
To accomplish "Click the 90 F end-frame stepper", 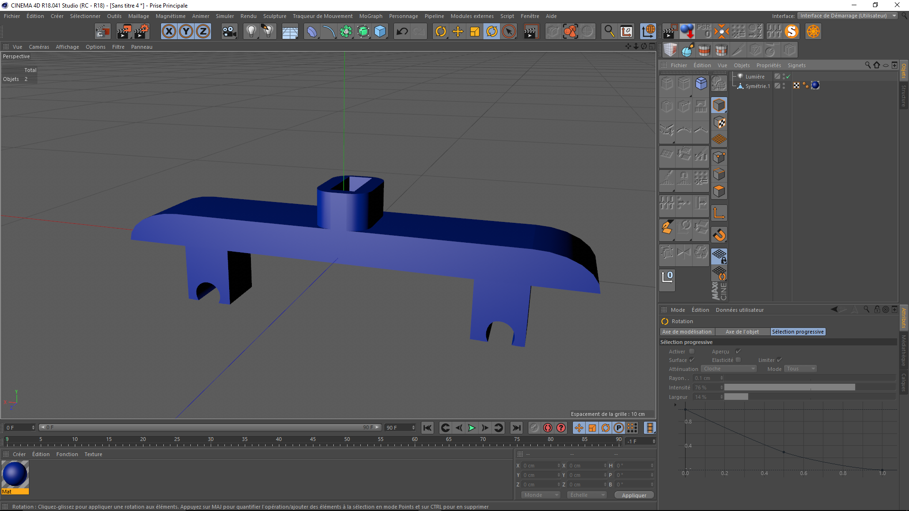I will 413,428.
